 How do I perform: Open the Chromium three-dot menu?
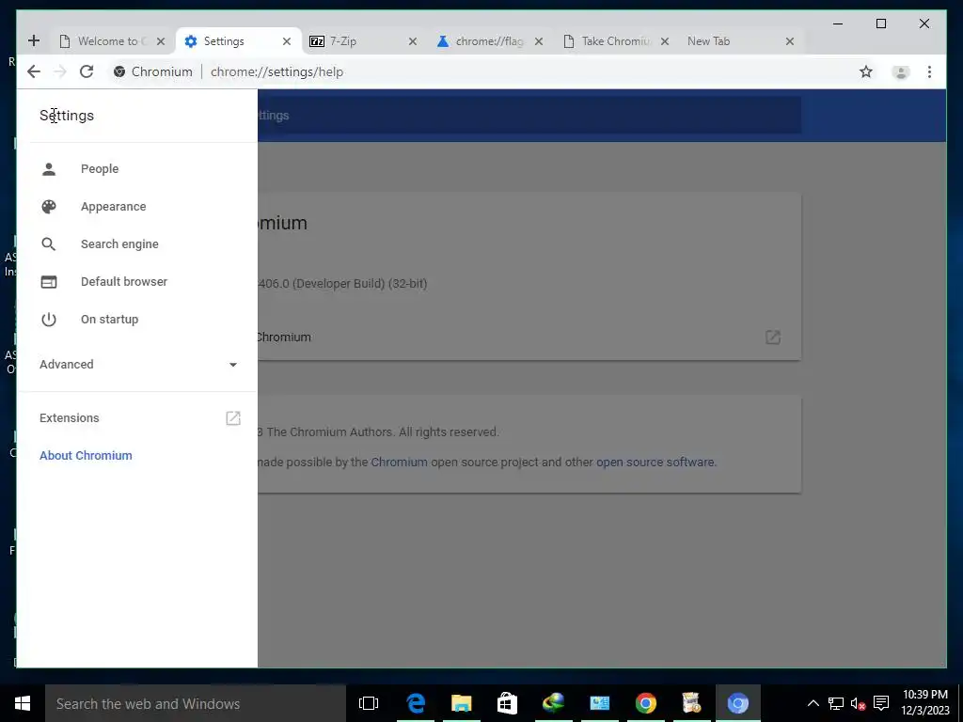click(x=929, y=71)
